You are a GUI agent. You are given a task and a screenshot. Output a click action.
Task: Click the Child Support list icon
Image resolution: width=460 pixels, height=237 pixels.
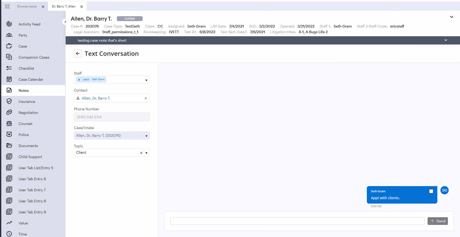pyautogui.click(x=9, y=157)
